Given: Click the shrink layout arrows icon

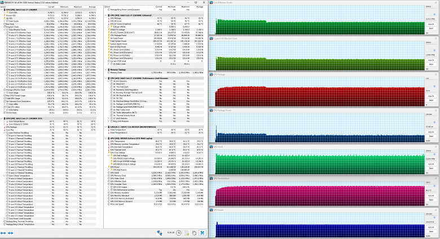Looking at the screenshot, I should coord(11,233).
